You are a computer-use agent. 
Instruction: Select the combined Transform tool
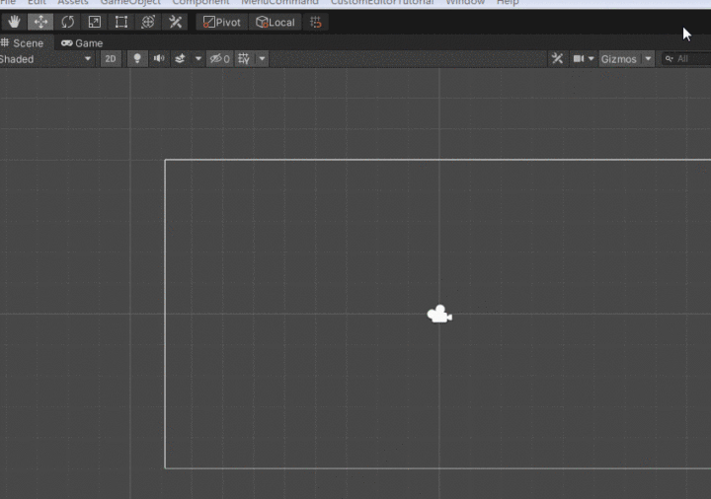click(x=148, y=22)
